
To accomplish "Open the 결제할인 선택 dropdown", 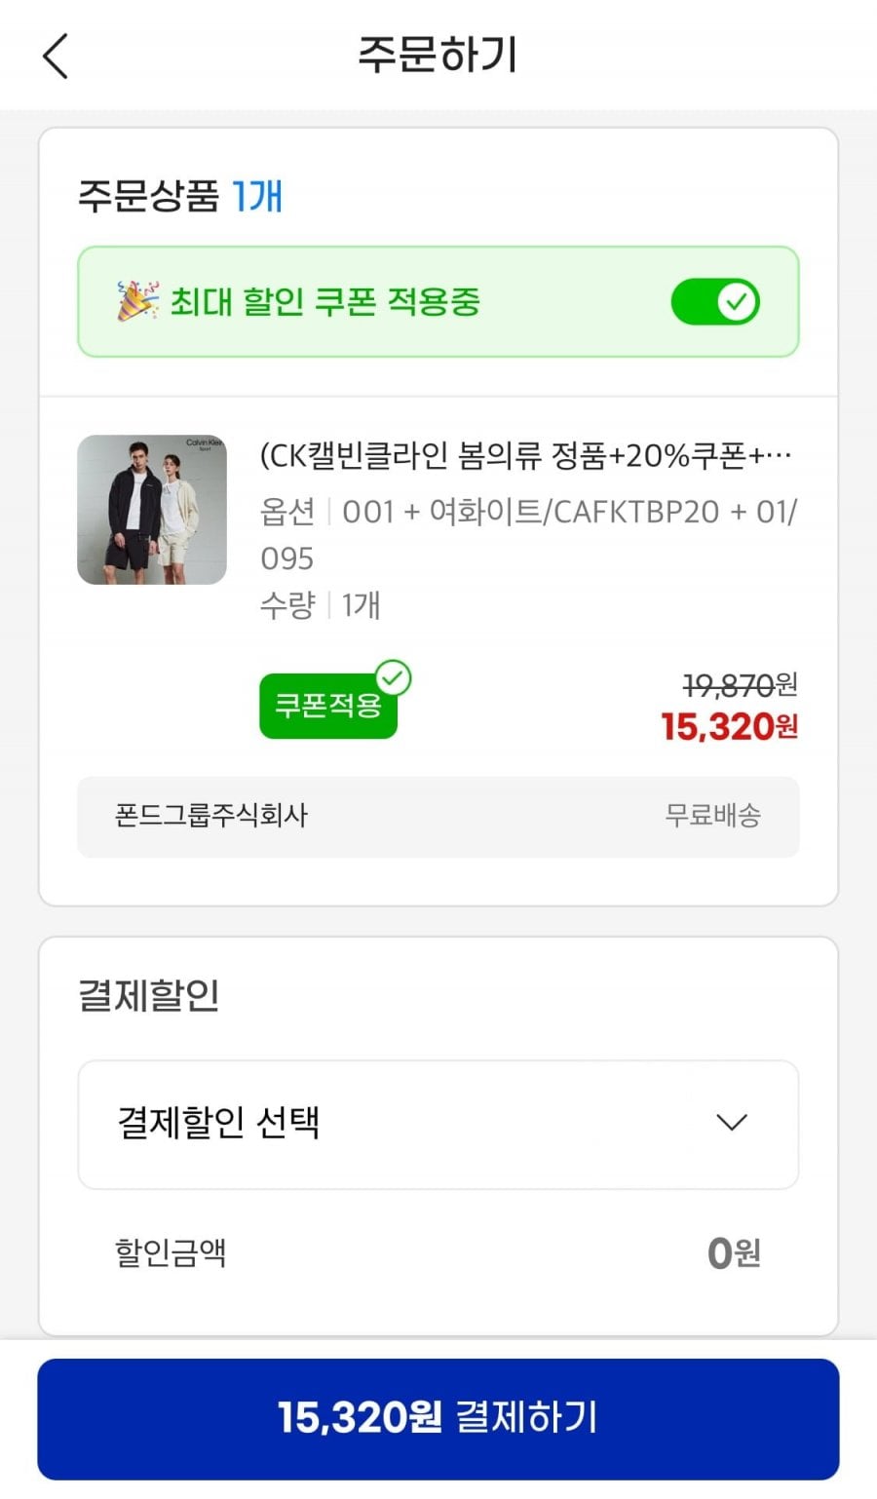I will click(x=438, y=1124).
